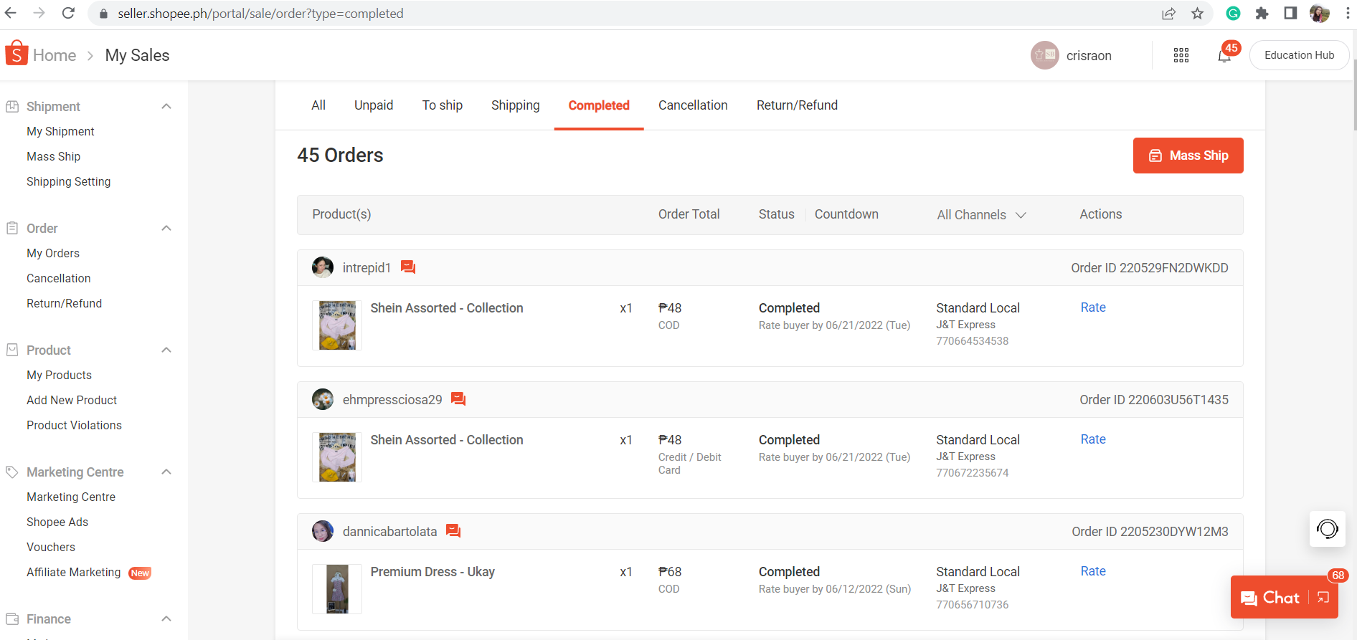
Task: Click Rate for the intrepid1 order
Action: coord(1093,307)
